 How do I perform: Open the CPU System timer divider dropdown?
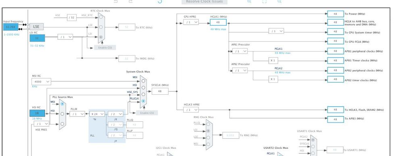click(x=276, y=31)
